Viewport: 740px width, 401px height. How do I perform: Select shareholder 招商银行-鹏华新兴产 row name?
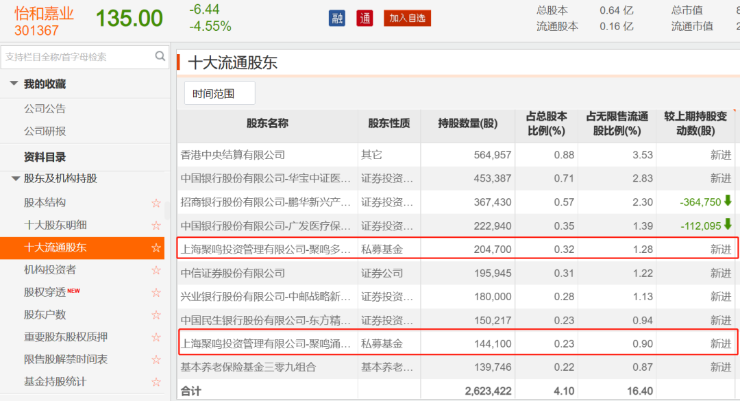(265, 202)
